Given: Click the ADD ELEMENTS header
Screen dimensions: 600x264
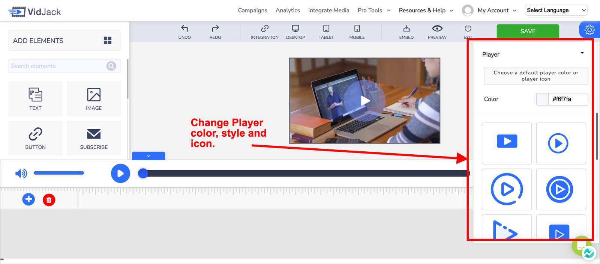Looking at the screenshot, I should point(64,41).
